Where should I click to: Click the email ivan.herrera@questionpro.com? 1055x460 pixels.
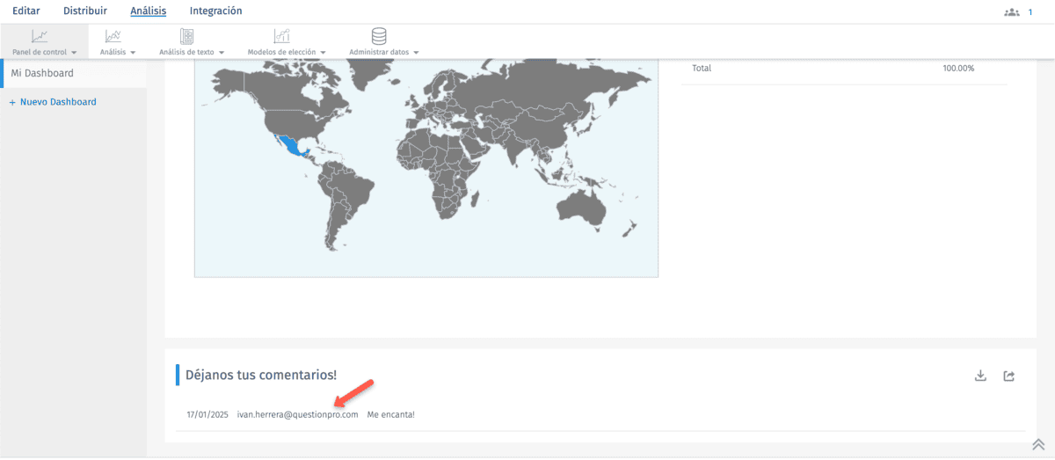coord(297,414)
